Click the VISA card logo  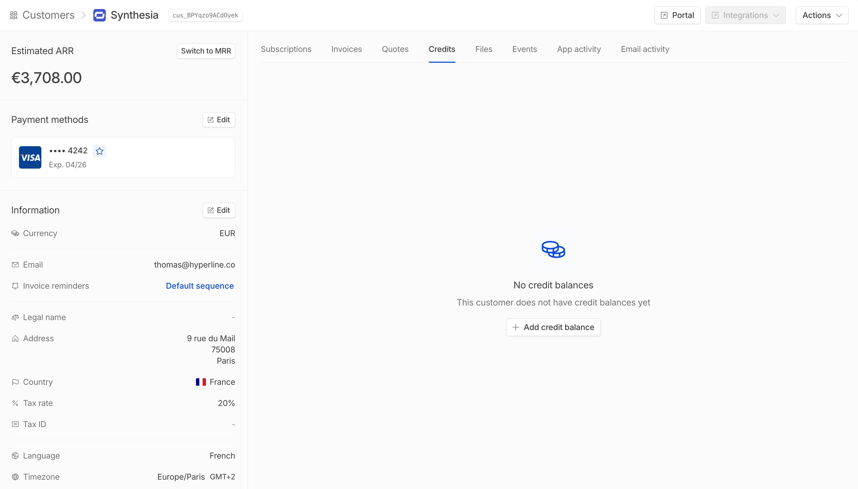point(30,157)
